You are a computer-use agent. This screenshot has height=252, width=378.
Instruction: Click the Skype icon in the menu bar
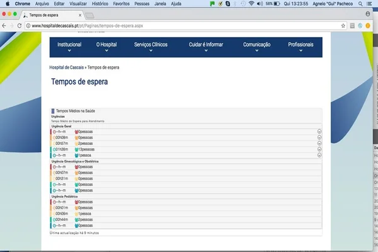(227, 4)
